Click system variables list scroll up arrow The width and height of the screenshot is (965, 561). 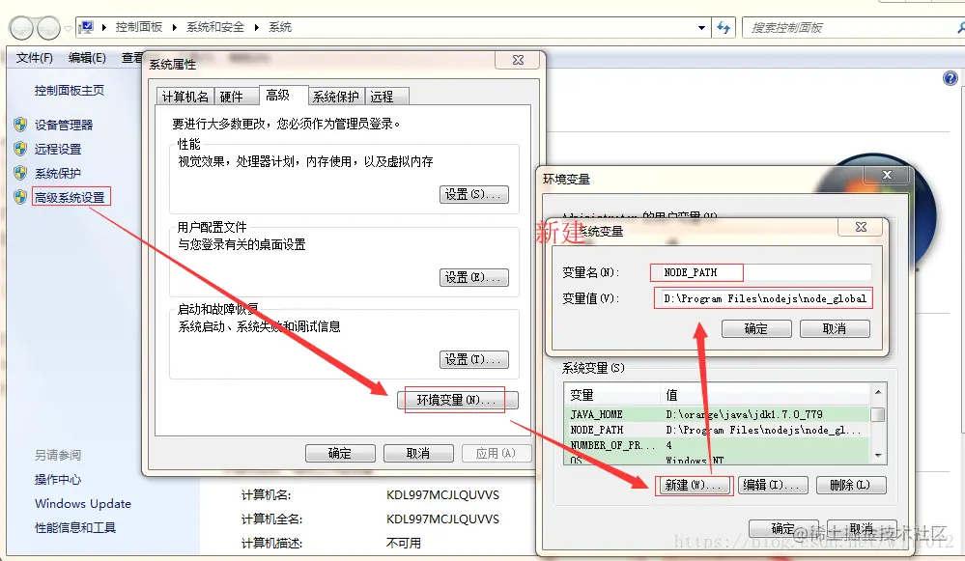click(878, 392)
